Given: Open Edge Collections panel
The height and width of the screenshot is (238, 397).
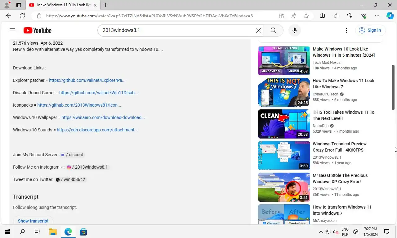Looking at the screenshot, I should coord(350,16).
